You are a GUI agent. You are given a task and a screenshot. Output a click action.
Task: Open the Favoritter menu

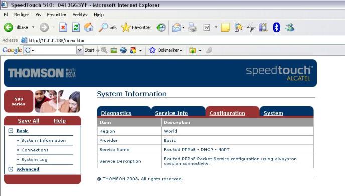point(56,15)
